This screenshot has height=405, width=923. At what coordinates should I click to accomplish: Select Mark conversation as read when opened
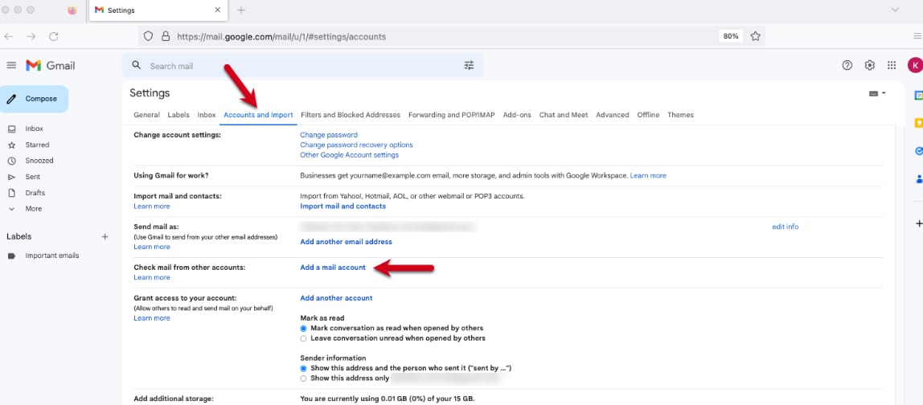pos(304,328)
